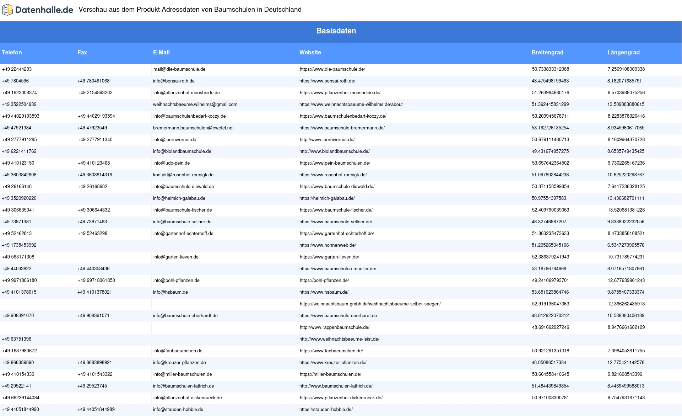Select email info@baumschule-eberhardt.de

tap(185, 316)
